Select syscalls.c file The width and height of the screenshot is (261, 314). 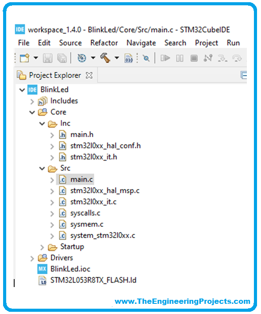coord(85,213)
